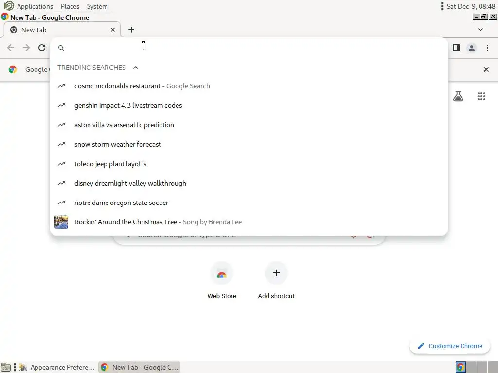The image size is (498, 373).
Task: Switch to Appearance Preferences in taskbar
Action: click(x=57, y=367)
